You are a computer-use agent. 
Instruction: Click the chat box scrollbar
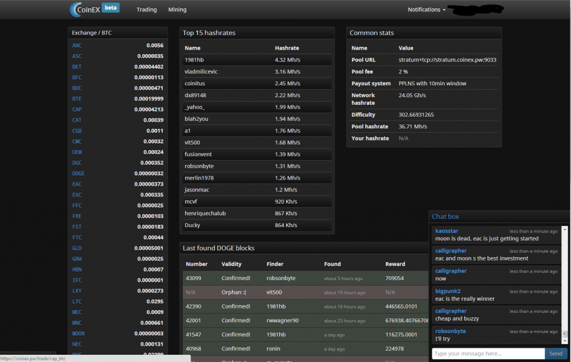click(565, 285)
